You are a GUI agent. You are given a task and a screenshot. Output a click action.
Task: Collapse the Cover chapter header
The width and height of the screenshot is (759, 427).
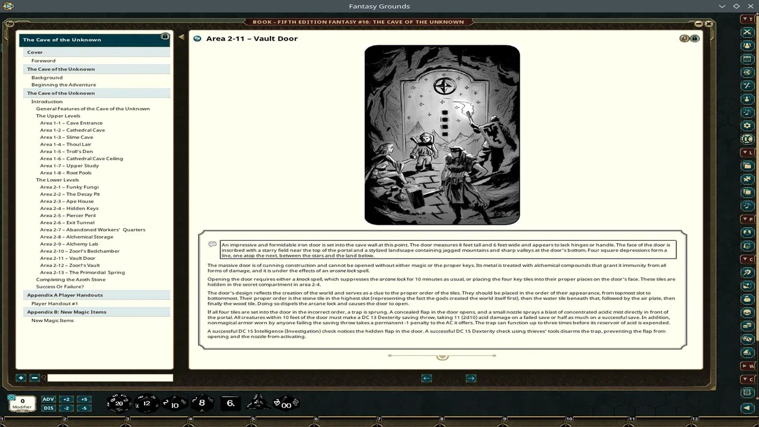pyautogui.click(x=97, y=52)
